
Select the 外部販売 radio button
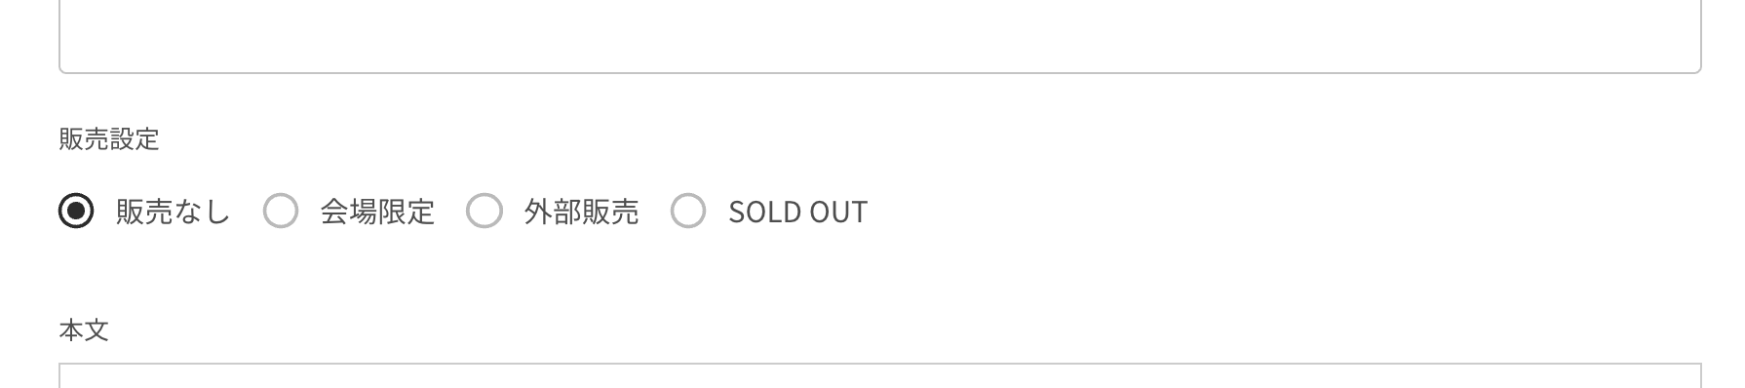pos(485,211)
